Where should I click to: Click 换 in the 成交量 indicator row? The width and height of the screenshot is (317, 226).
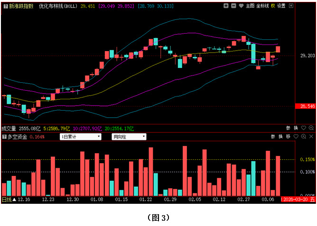click(x=296, y=128)
